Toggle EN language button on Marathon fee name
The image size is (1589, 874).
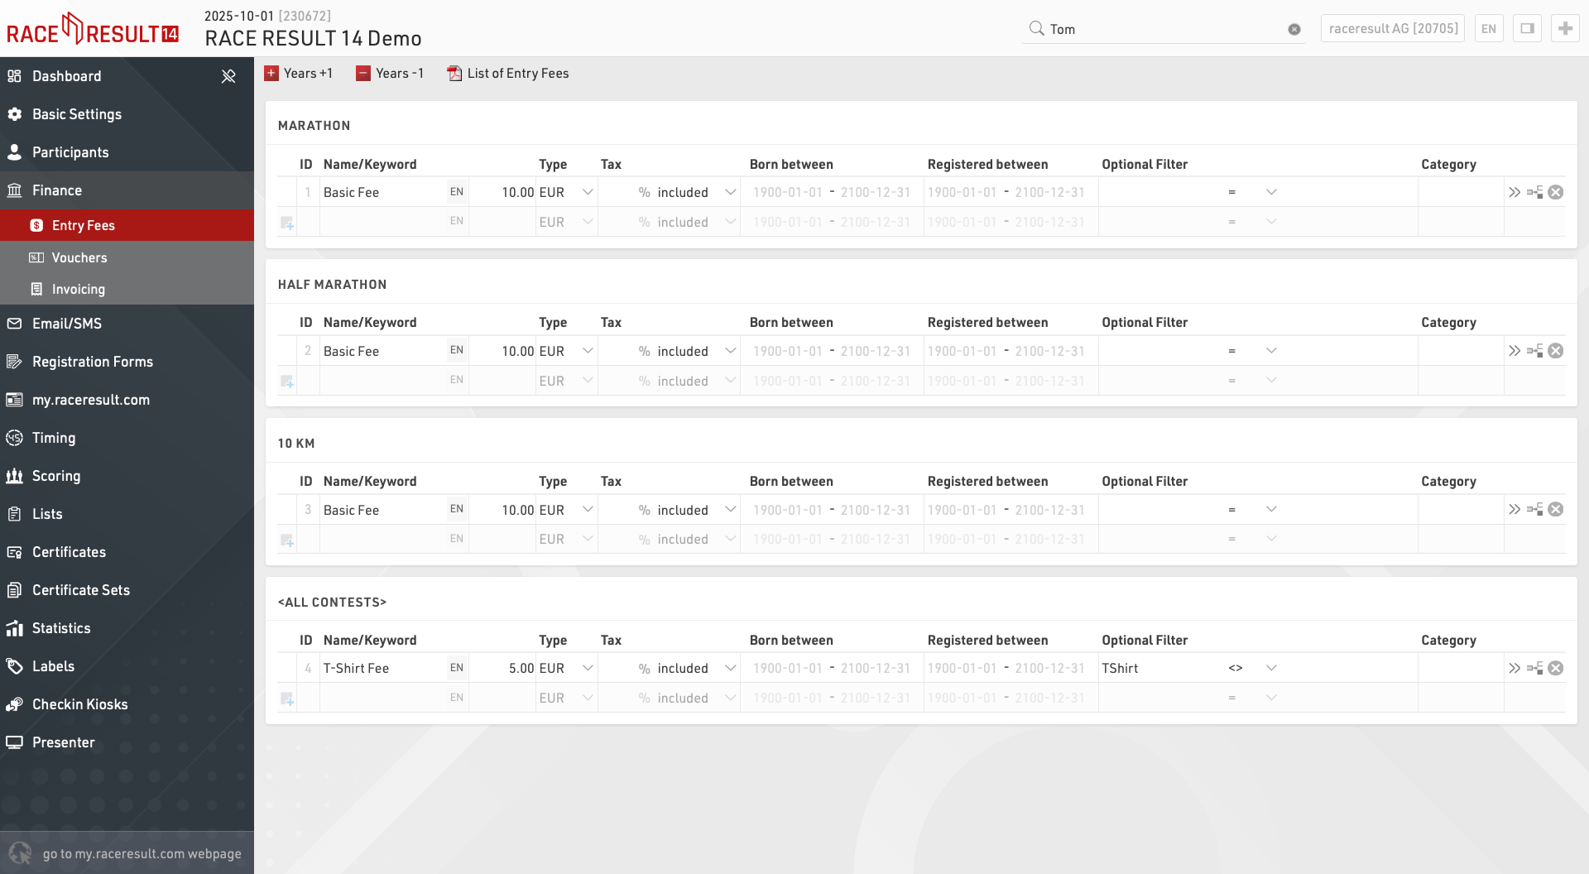pos(456,192)
